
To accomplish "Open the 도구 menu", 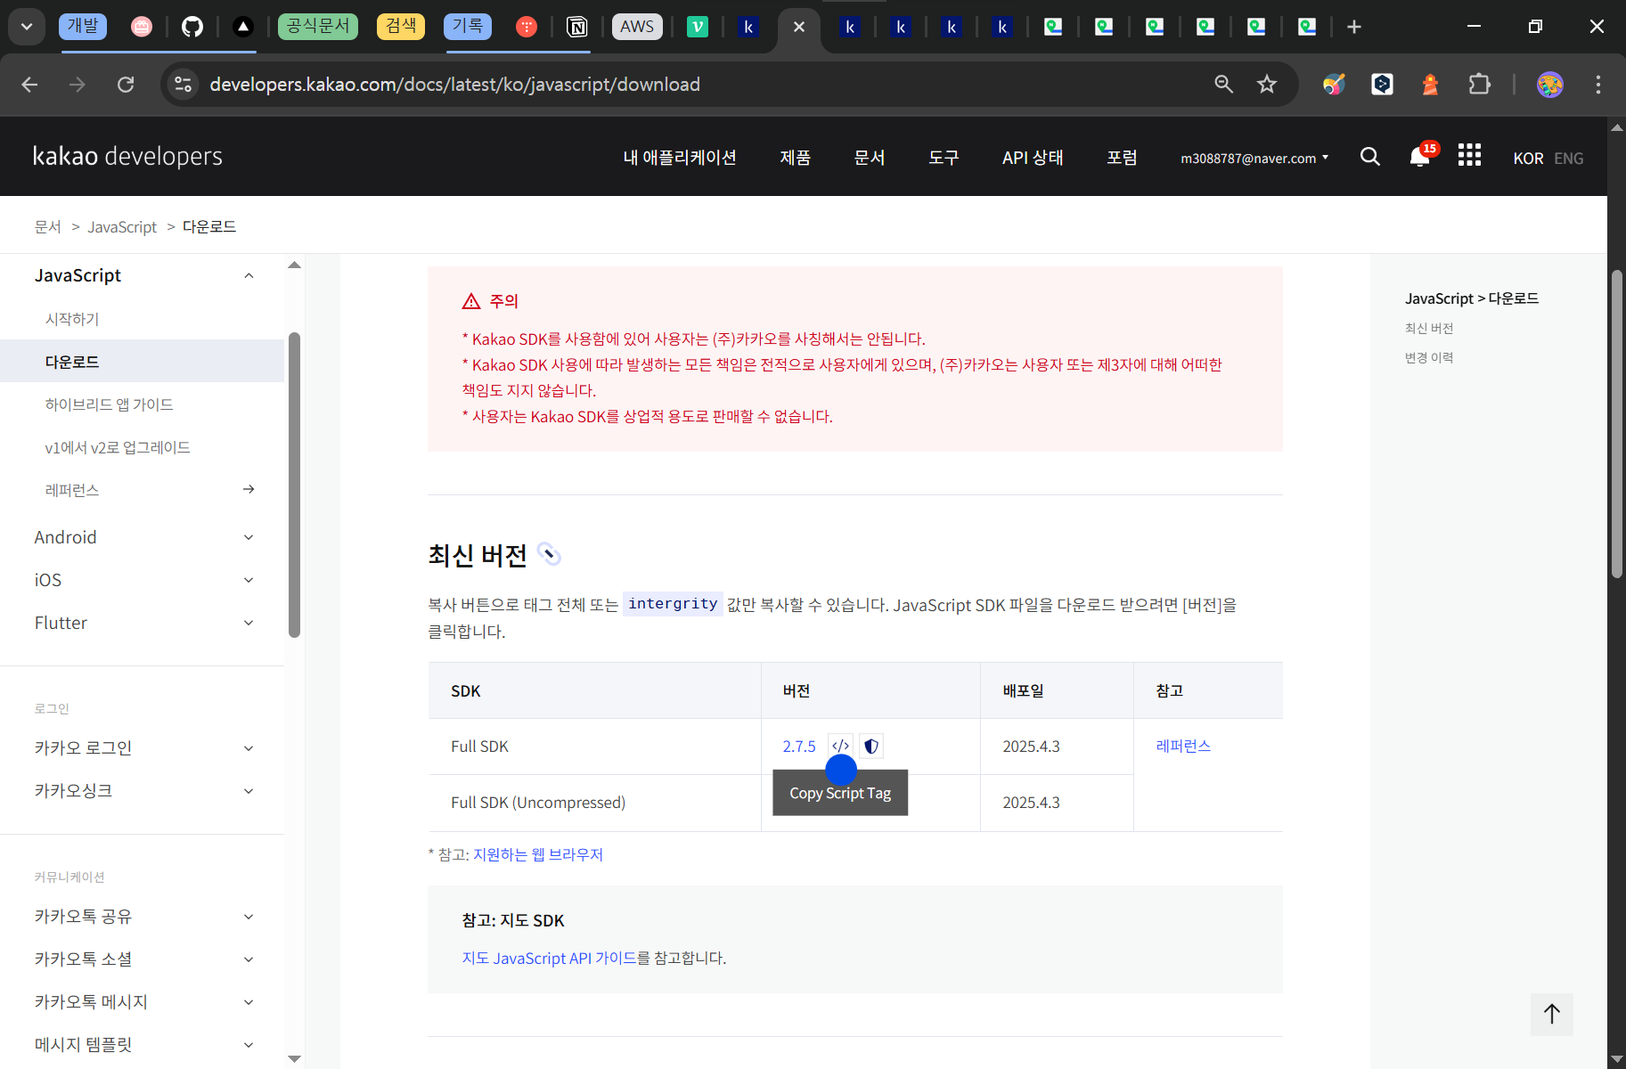I will point(944,158).
